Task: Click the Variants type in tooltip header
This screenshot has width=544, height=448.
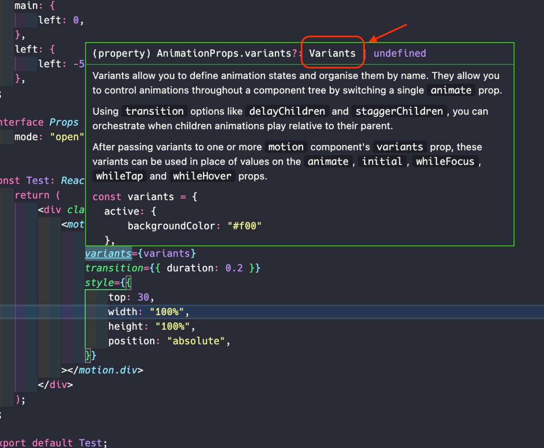Action: click(332, 54)
